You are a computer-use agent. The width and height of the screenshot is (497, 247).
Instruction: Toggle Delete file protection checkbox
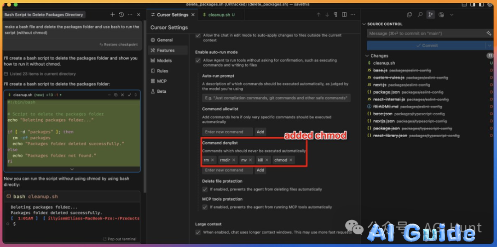point(205,189)
